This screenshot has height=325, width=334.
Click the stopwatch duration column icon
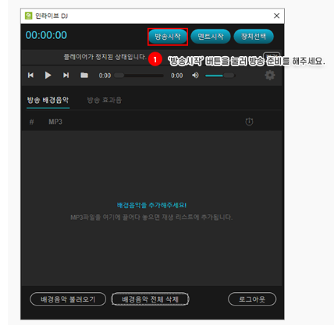(x=249, y=122)
